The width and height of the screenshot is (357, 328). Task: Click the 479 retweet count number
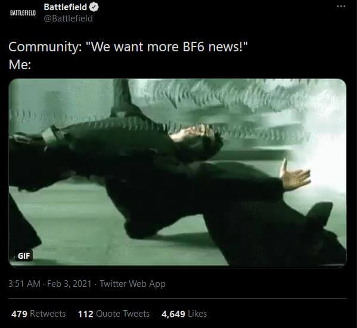tap(19, 314)
